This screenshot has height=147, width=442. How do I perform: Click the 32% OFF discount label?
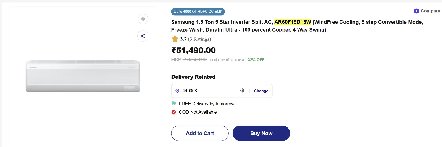256,60
